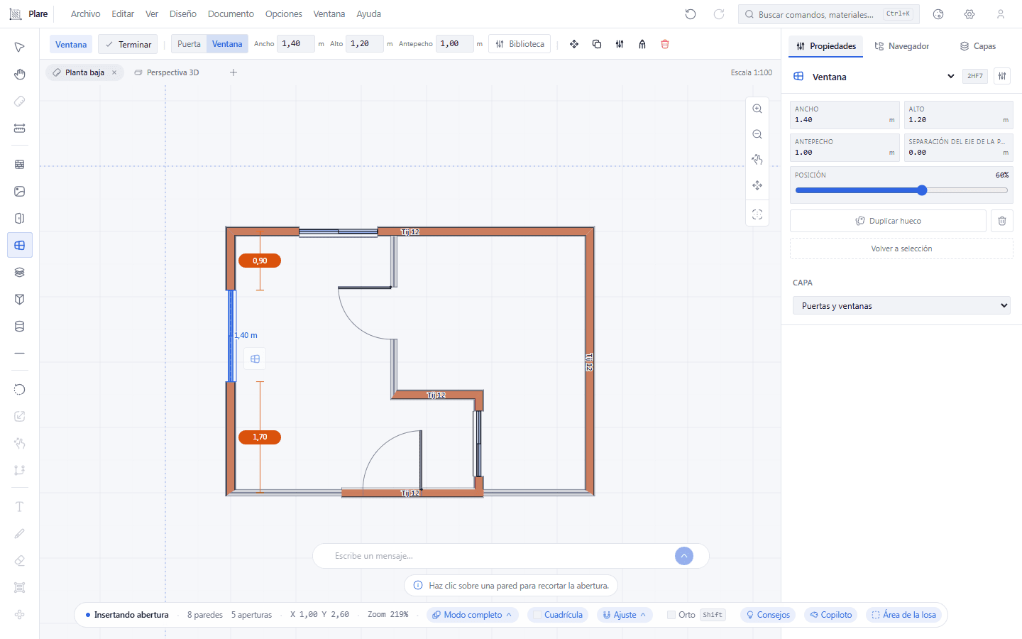
Task: Toggle the Orto checkbox
Action: click(x=671, y=615)
